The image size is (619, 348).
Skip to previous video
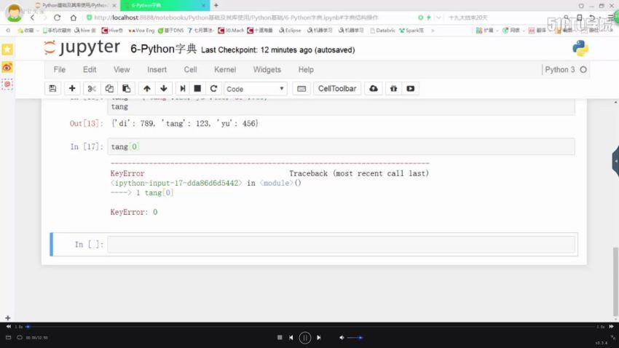tap(291, 337)
